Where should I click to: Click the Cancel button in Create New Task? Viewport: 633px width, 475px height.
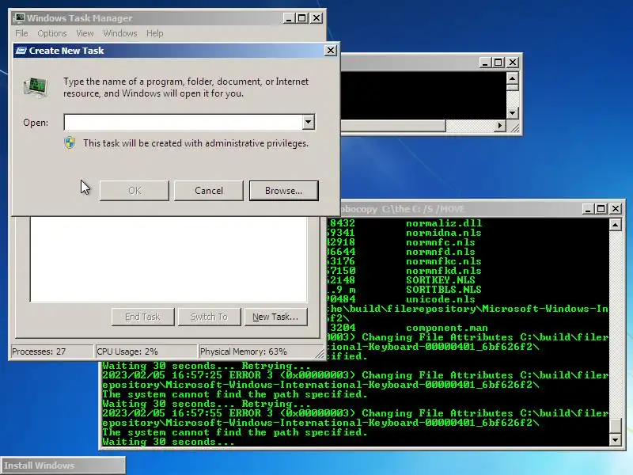pos(208,191)
